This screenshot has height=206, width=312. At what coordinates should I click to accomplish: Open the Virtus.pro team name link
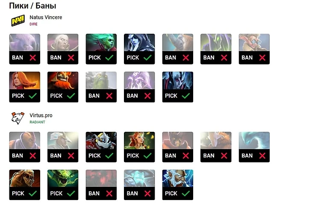point(41,116)
